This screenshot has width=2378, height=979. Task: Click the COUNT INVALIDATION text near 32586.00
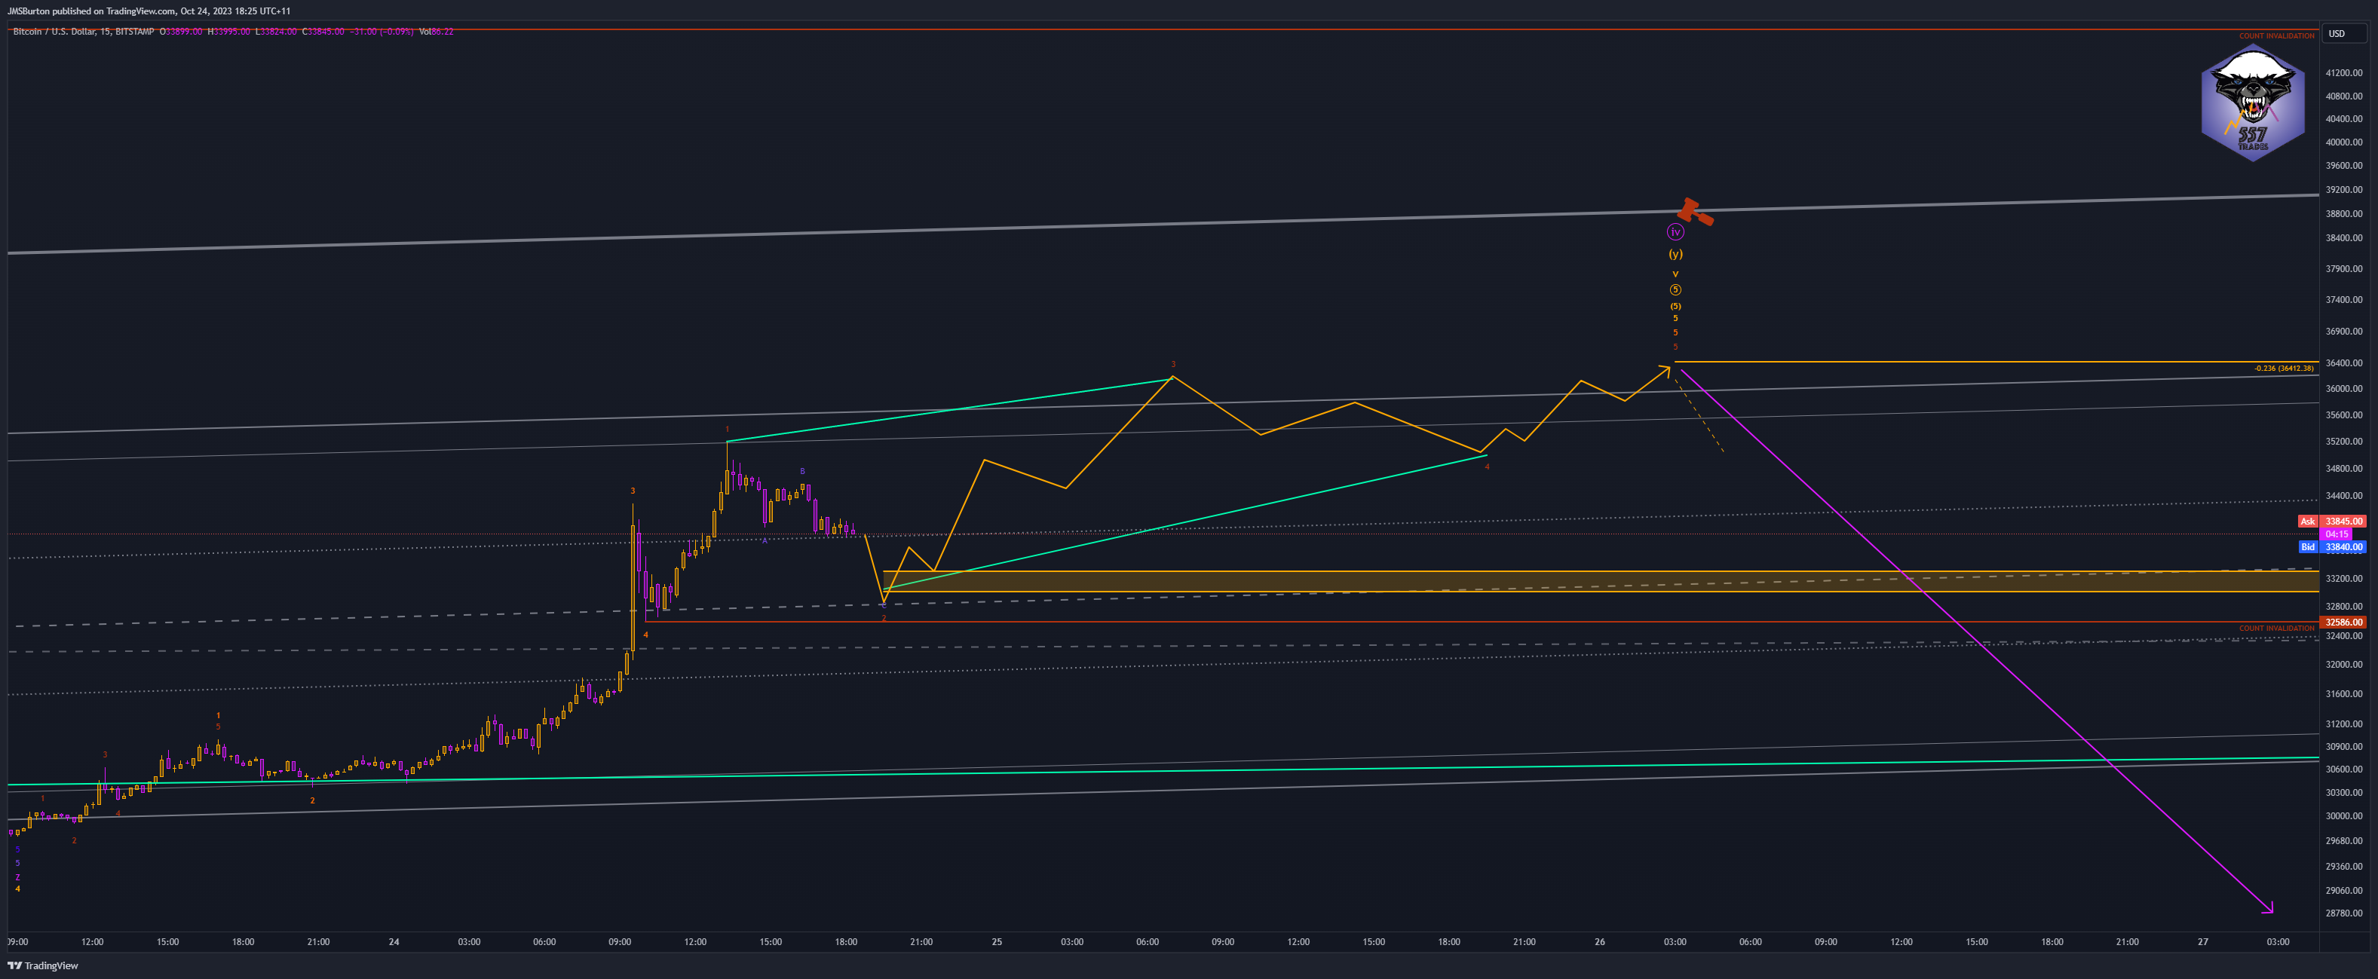pyautogui.click(x=2276, y=629)
